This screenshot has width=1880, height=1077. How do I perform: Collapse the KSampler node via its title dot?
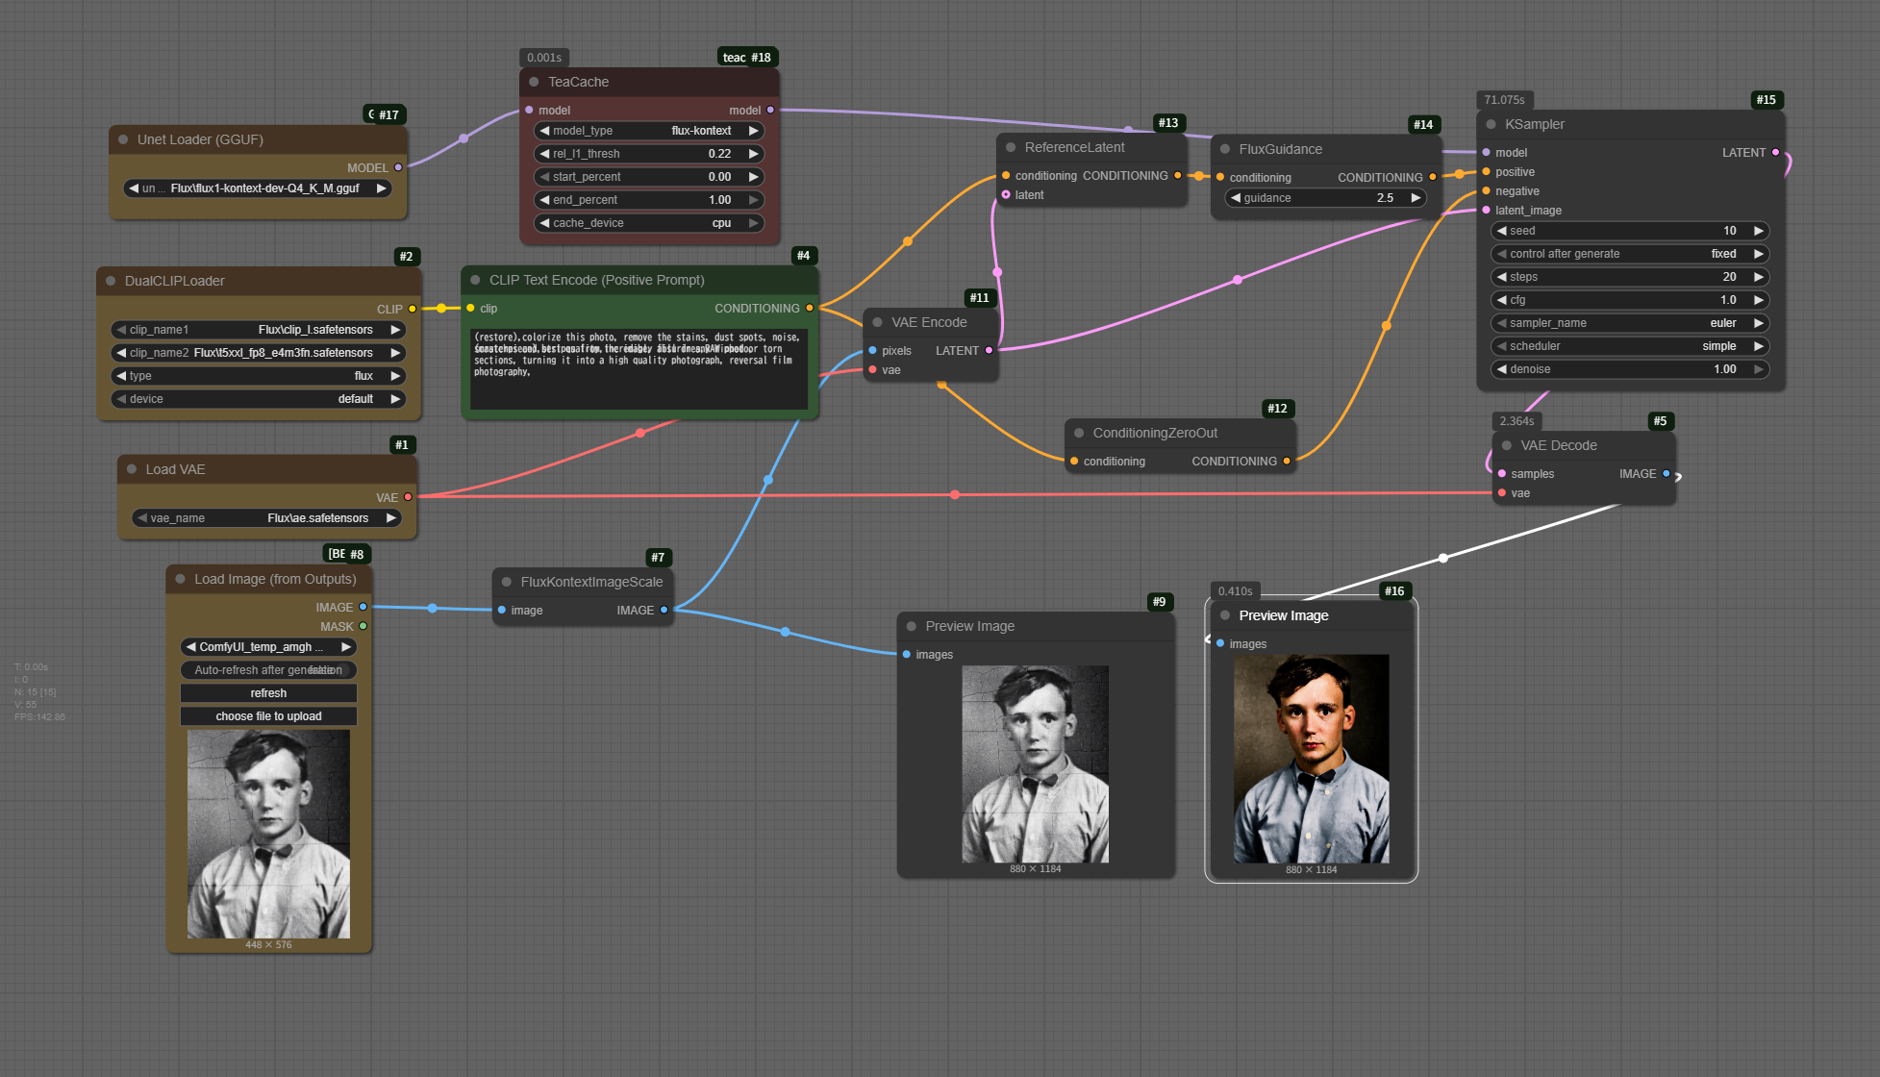pos(1491,124)
